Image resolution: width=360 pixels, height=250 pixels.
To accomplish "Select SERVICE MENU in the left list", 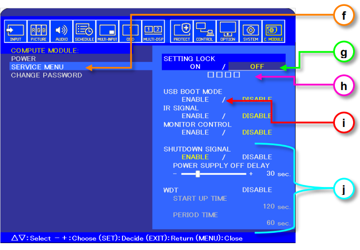I will coord(37,66).
